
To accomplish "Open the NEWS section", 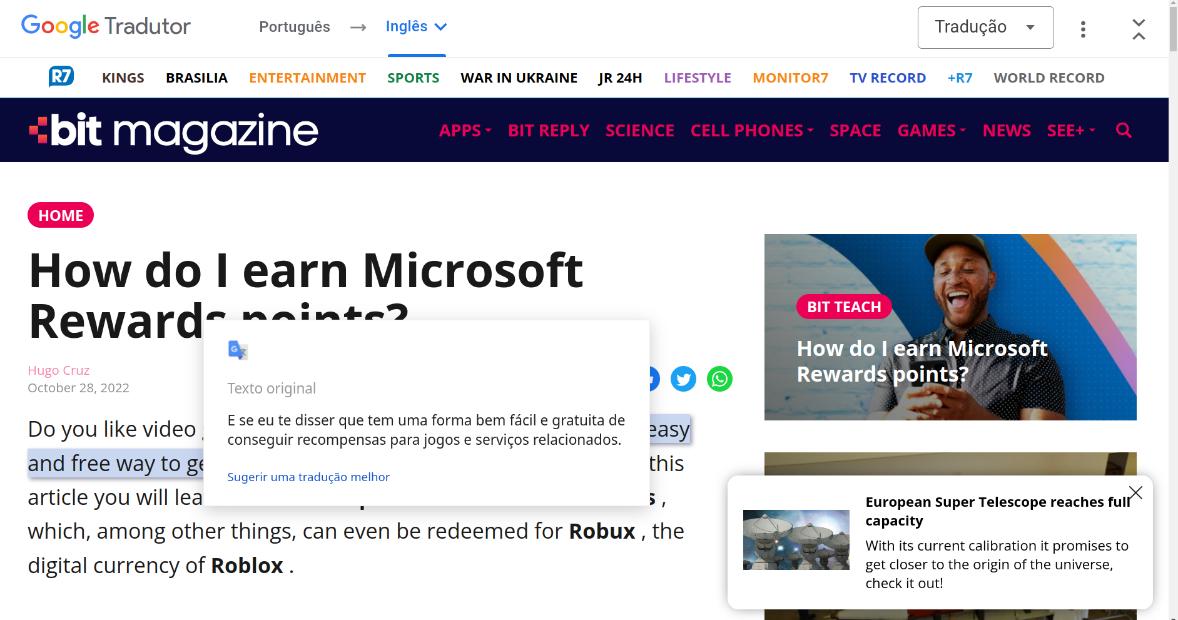I will click(x=1007, y=130).
